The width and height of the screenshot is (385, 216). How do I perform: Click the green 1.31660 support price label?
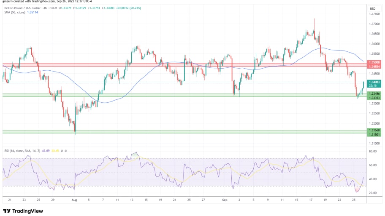coord(374,130)
